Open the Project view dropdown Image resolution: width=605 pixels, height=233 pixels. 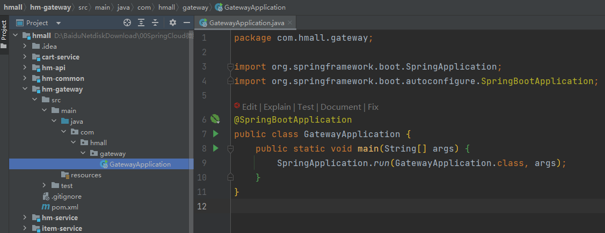point(59,23)
